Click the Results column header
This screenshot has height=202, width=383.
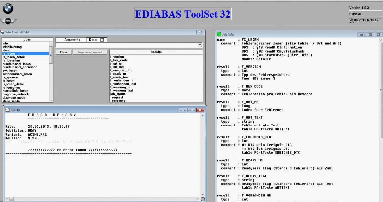[156, 52]
